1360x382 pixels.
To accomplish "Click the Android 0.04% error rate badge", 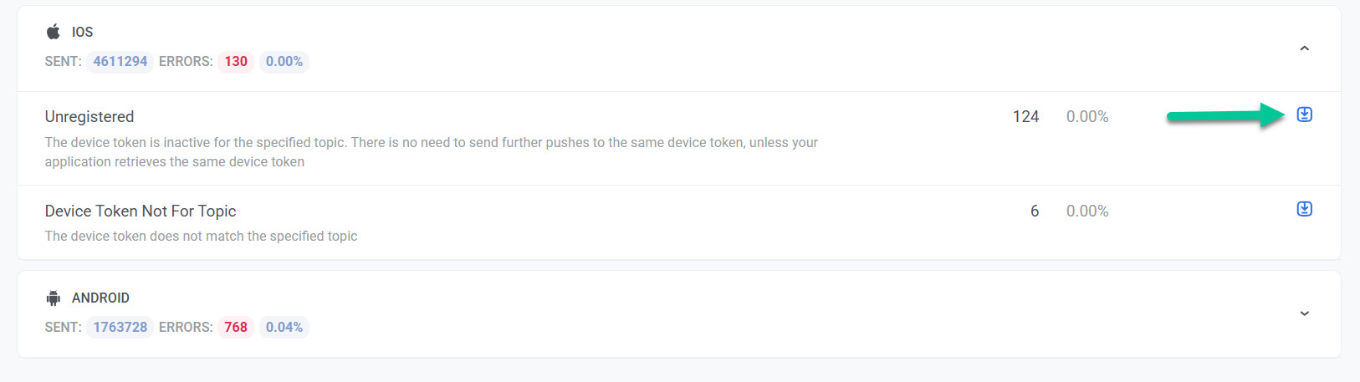I will (284, 327).
